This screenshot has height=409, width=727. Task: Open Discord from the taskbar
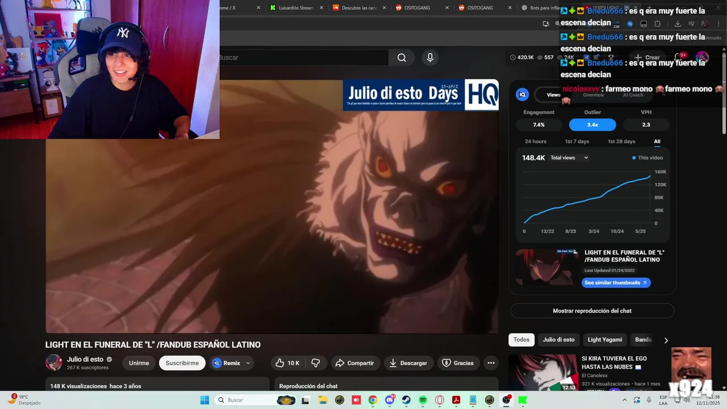[x=390, y=400]
